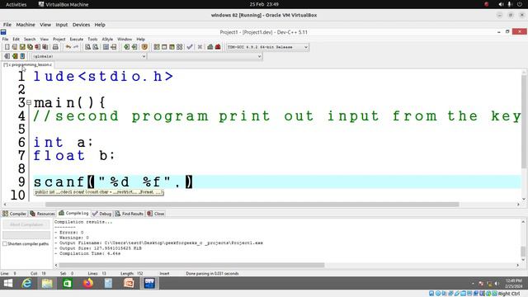Switch to the Compile Log tab

pos(73,213)
